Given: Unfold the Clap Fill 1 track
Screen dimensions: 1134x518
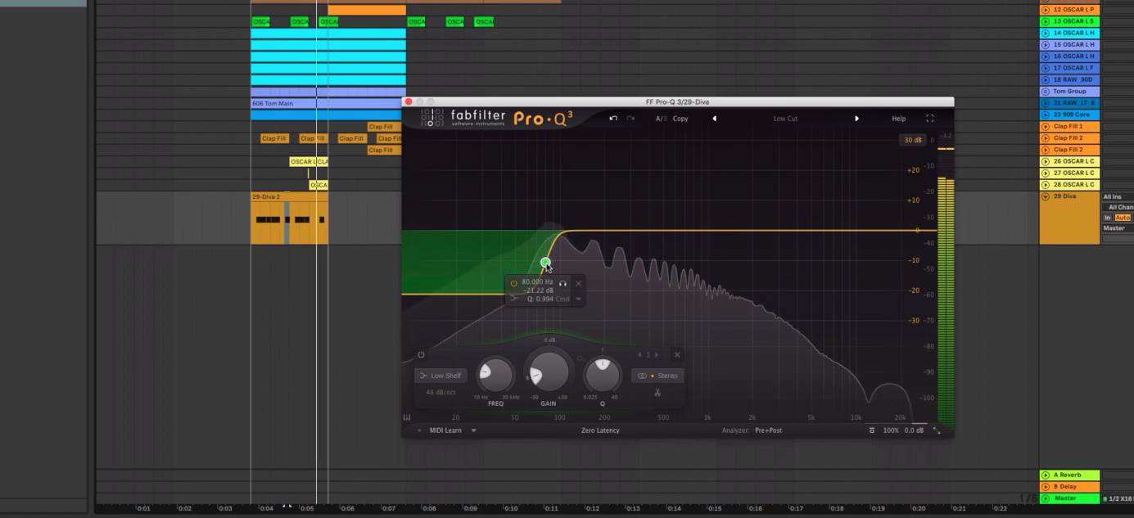Looking at the screenshot, I should click(x=1046, y=127).
